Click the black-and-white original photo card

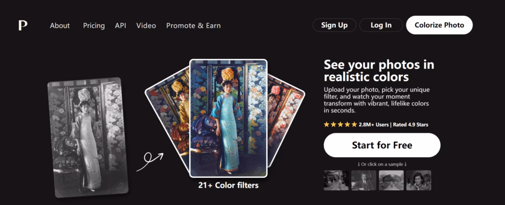(x=87, y=137)
